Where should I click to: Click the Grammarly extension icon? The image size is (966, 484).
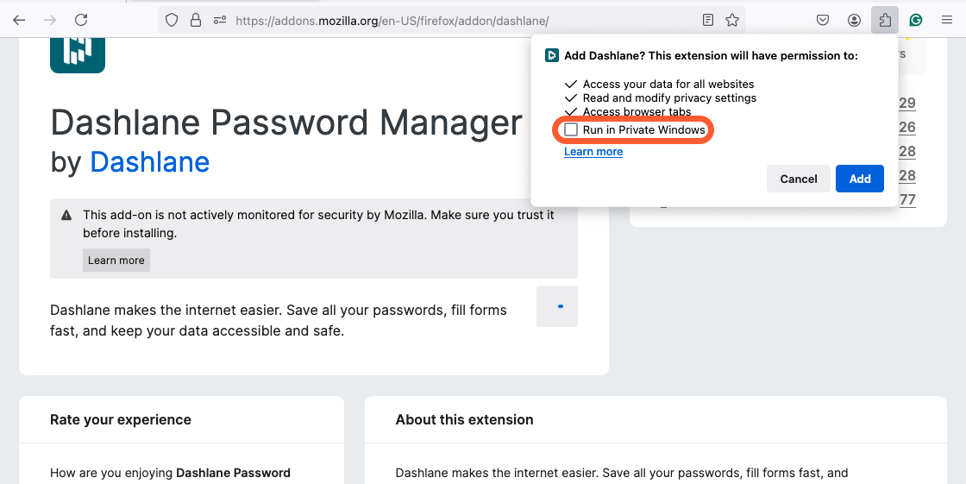[x=916, y=21]
